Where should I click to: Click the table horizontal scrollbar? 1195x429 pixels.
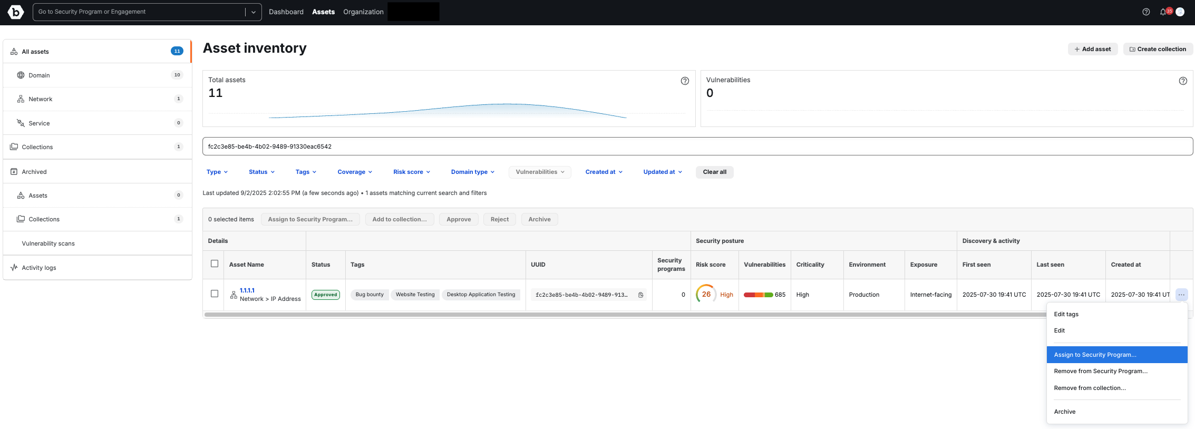(625, 315)
